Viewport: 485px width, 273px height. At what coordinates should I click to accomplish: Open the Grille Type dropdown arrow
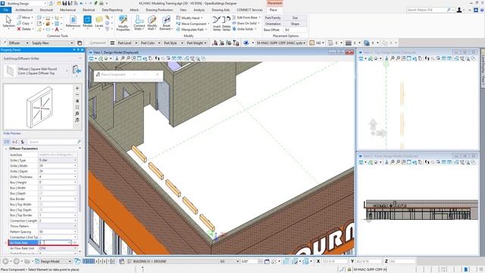click(x=75, y=160)
